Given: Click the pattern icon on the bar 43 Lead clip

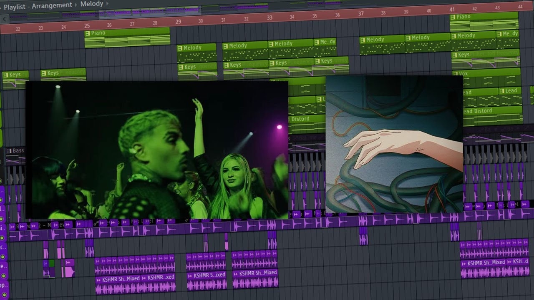Looking at the screenshot, I should 501,91.
